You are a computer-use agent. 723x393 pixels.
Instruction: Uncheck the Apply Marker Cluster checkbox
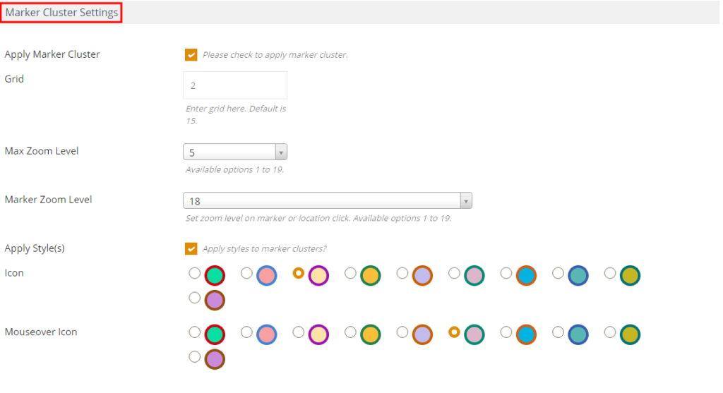[x=191, y=54]
